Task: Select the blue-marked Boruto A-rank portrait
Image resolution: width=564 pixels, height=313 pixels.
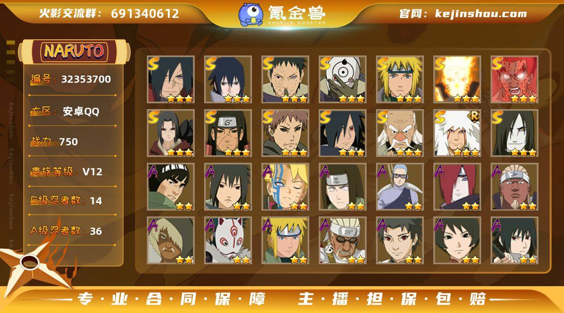Action: tap(285, 186)
